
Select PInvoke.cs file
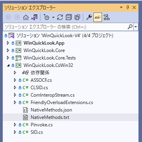click(x=42, y=125)
